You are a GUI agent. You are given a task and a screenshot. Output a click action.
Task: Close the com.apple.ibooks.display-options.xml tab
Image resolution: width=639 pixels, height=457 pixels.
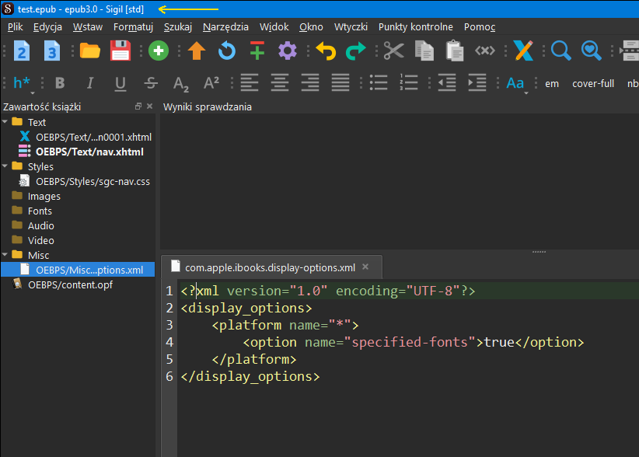pos(366,267)
